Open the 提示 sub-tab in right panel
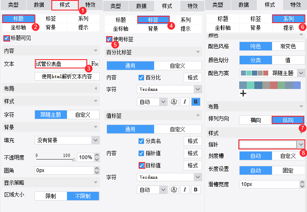The width and height of the screenshot is (307, 212). click(288, 28)
